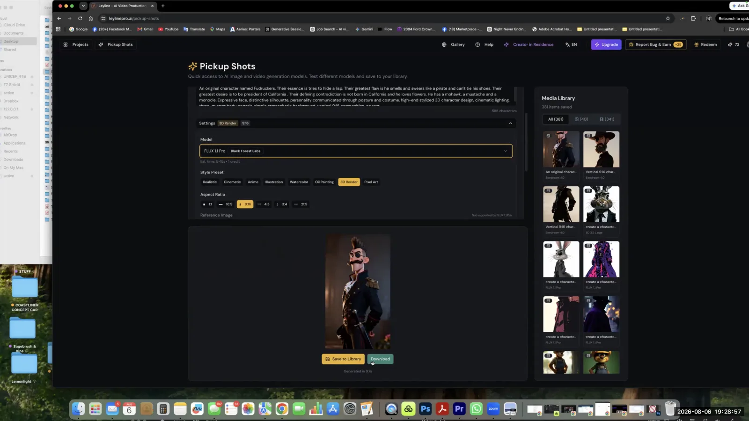Open the Projects page
This screenshot has width=749, height=421.
tap(76, 44)
